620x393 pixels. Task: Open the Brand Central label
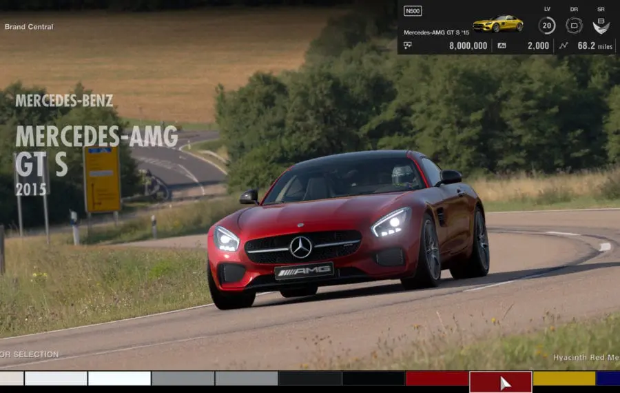click(29, 27)
